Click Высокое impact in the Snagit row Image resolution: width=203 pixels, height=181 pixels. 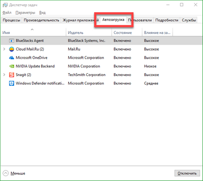(152, 75)
